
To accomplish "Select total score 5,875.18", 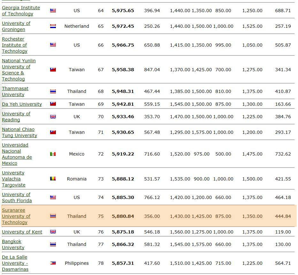I will coord(123,232).
